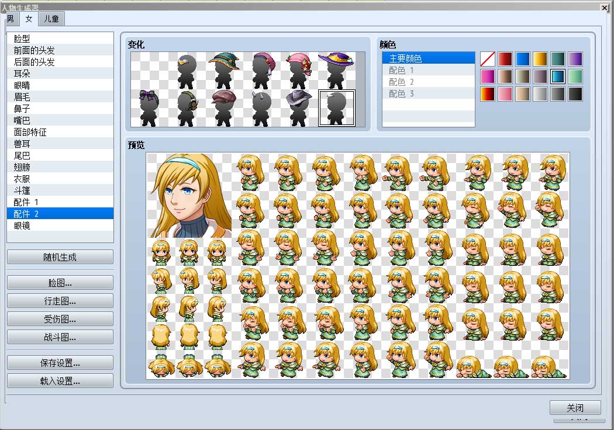
Task: Select 配件 1 in the parts list
Action: coord(60,202)
